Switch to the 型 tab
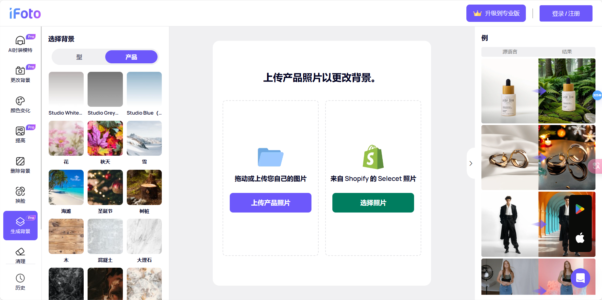The image size is (602, 300). click(79, 57)
